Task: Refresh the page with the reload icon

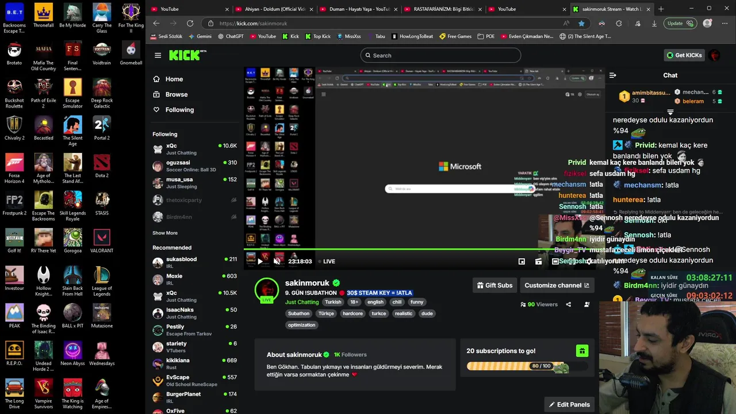Action: click(x=190, y=24)
